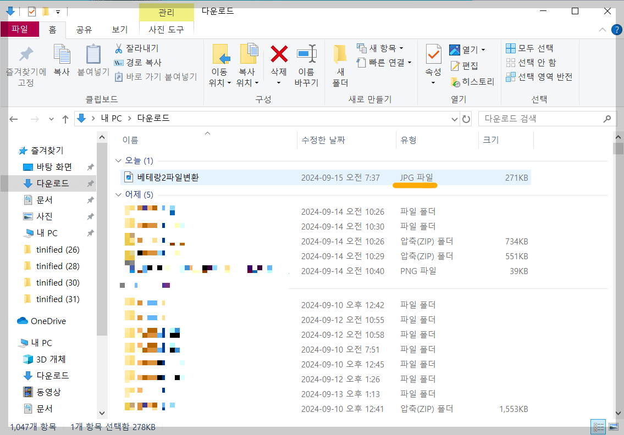Refresh the folder with the refresh button
Viewport: 624px width, 435px height.
[465, 118]
